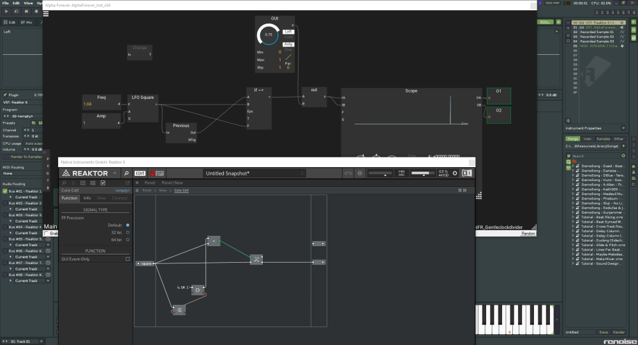Open Current Track dropdown under Bus #07

[48, 269]
